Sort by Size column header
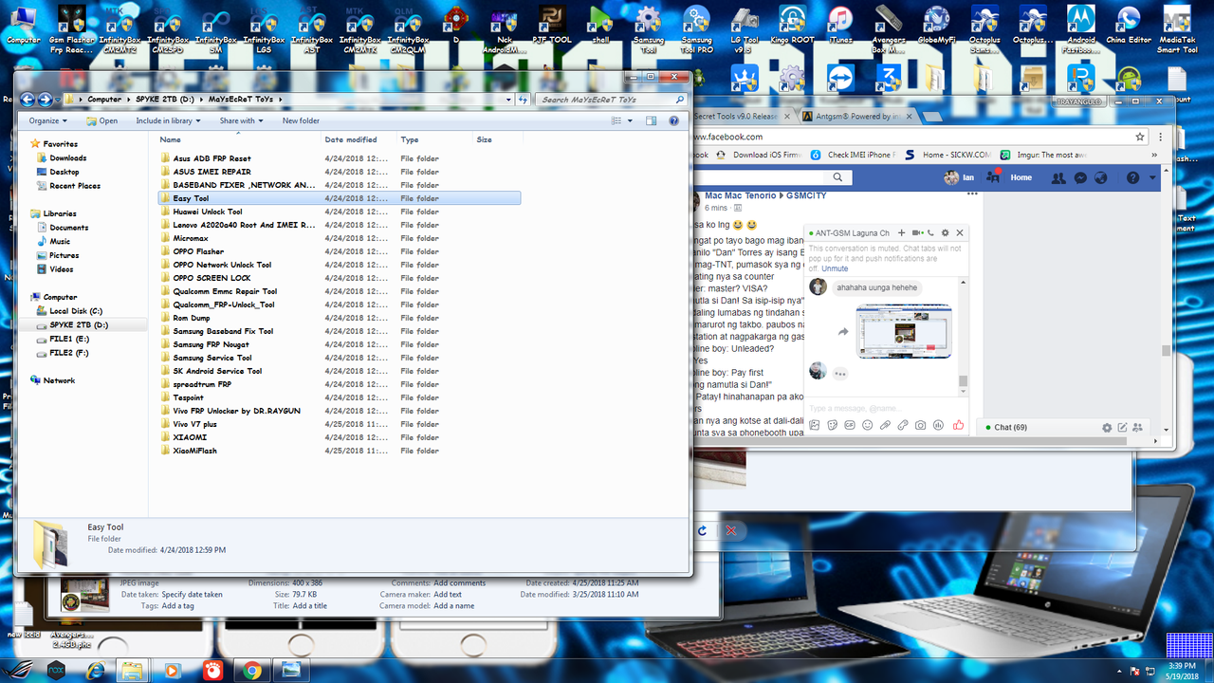 point(496,139)
